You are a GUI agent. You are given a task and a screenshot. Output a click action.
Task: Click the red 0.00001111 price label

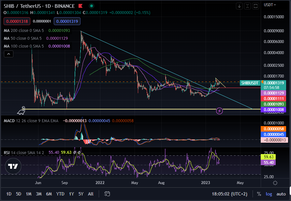pyautogui.click(x=273, y=99)
